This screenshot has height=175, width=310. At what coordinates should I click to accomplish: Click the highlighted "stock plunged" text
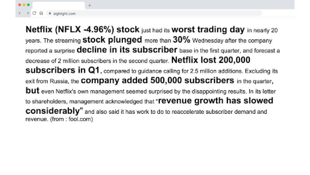tap(112, 40)
